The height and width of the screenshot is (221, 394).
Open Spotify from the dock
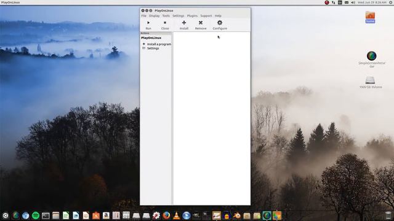tap(36, 215)
